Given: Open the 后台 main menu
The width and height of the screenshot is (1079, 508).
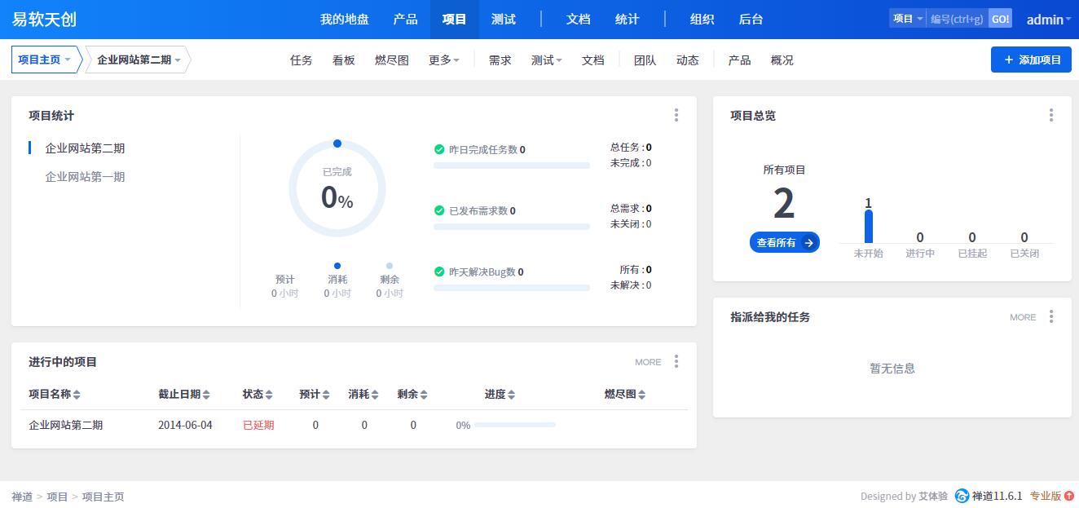Looking at the screenshot, I should coord(751,20).
